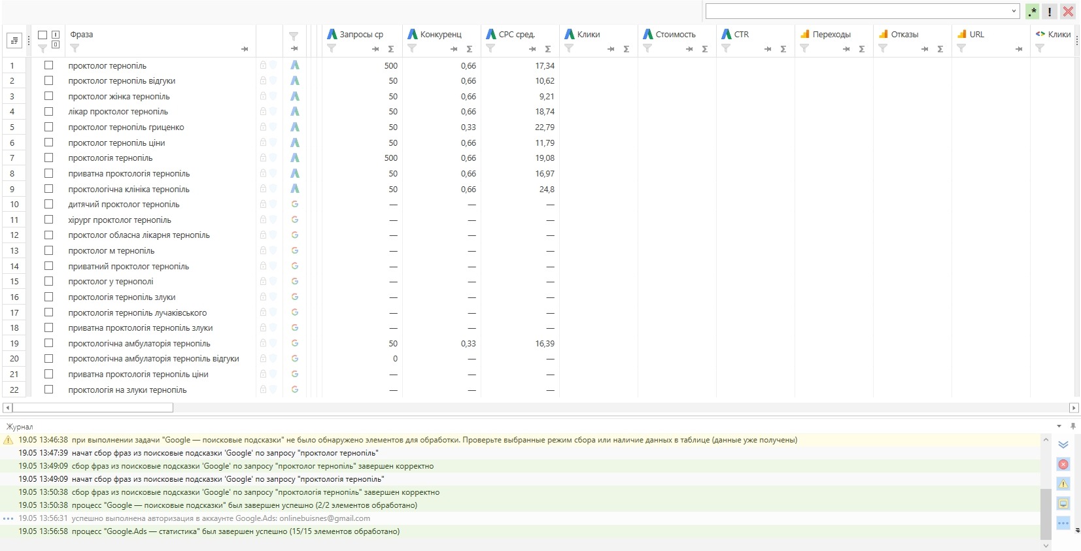Open filter for Запросы ср column
This screenshot has height=551, width=1081.
click(x=332, y=48)
